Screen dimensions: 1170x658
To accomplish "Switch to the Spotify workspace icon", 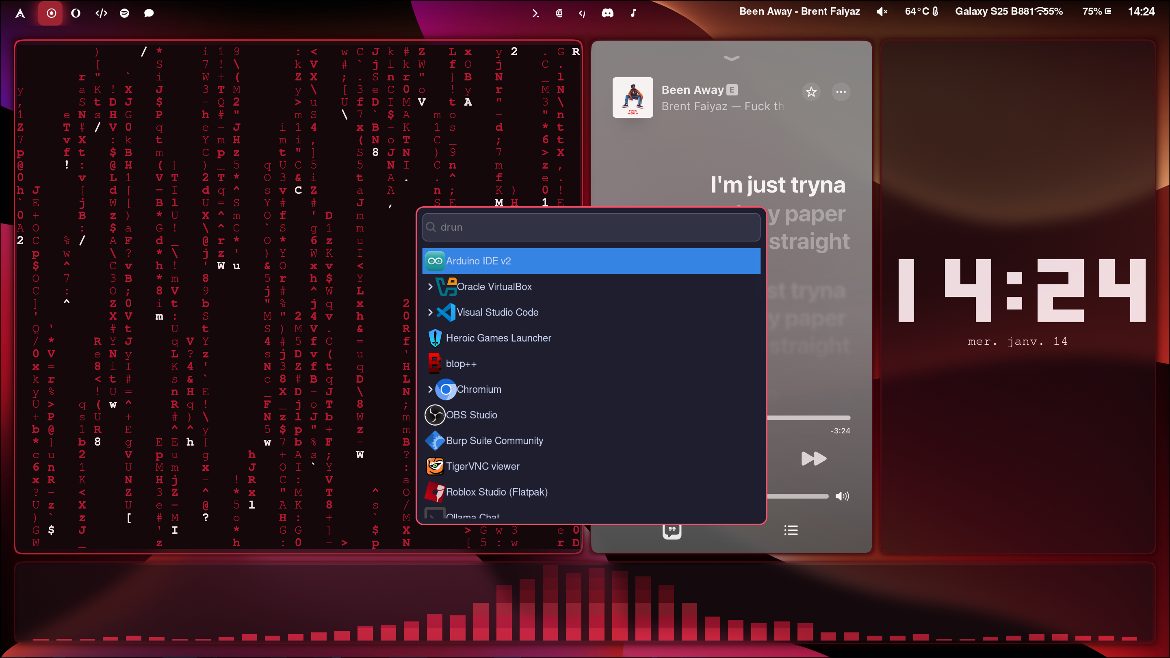I will (124, 13).
